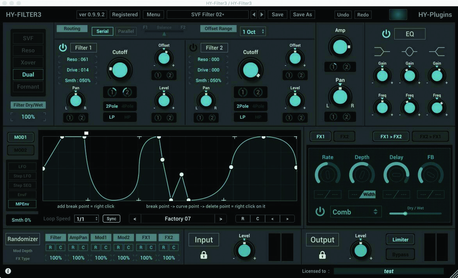Viewport: 458px width, 278px height.
Task: Click the Save button
Action: click(278, 14)
